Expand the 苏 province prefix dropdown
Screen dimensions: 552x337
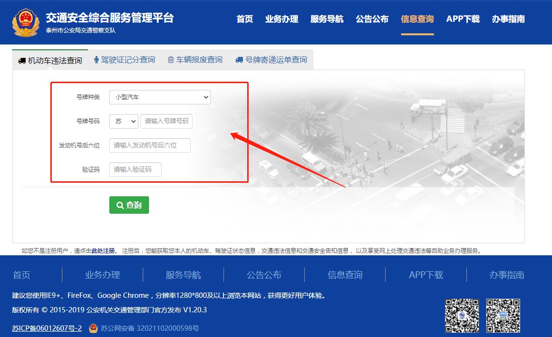124,121
